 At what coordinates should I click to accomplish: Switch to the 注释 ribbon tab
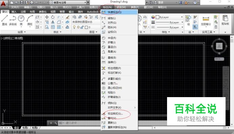coord(23,12)
